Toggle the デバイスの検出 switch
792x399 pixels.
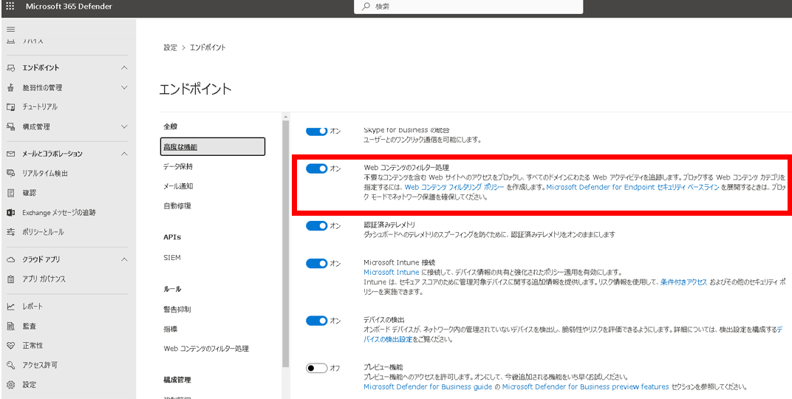[317, 321]
